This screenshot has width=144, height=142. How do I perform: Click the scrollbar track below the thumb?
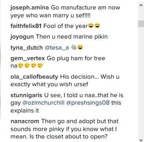click(x=141, y=82)
